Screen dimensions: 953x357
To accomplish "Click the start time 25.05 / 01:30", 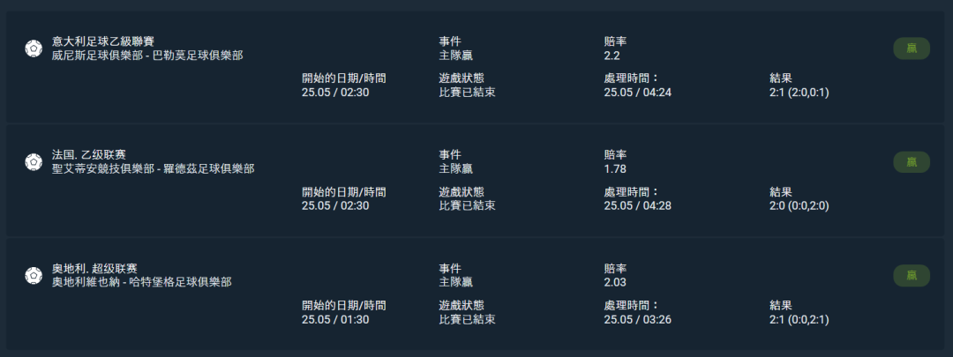I will [x=335, y=319].
